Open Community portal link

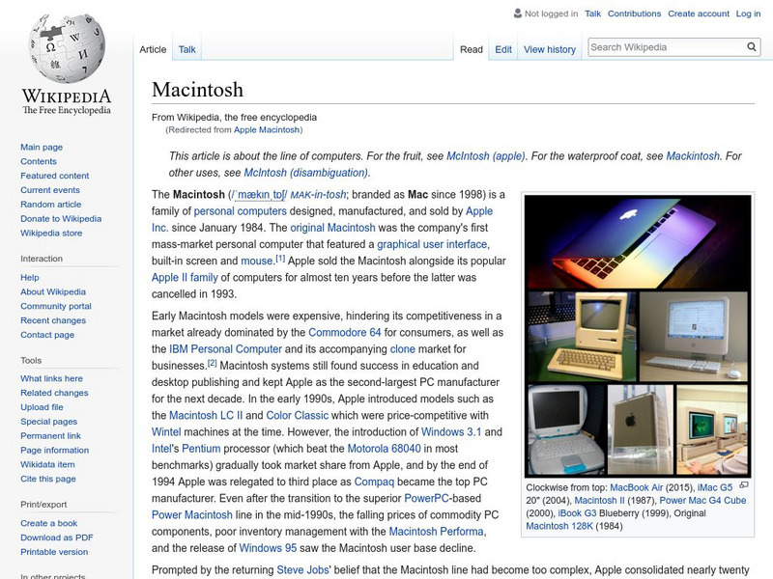[56, 306]
